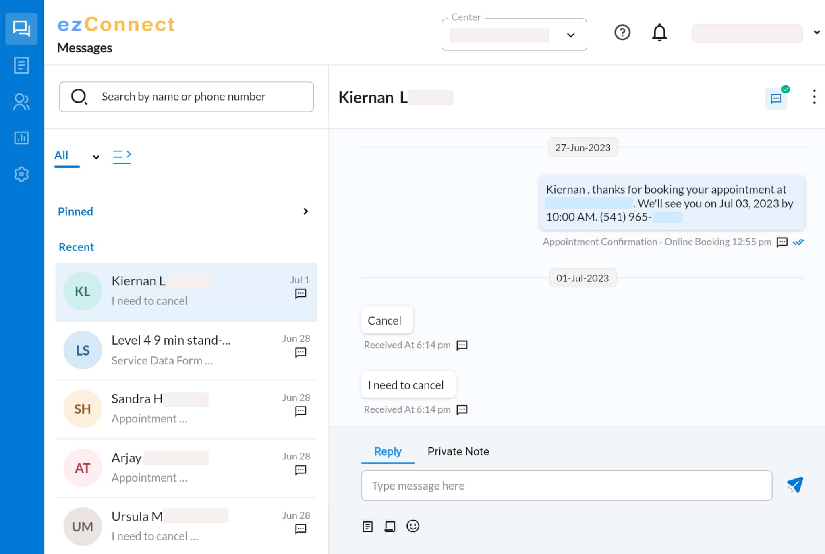Open Arjay conversation
The height and width of the screenshot is (554, 825).
point(186,468)
